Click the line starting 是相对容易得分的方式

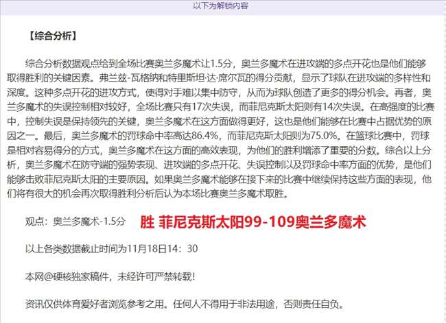219,150
